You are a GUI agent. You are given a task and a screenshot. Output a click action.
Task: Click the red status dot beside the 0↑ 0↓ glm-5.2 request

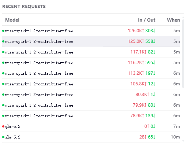(x=3, y=126)
